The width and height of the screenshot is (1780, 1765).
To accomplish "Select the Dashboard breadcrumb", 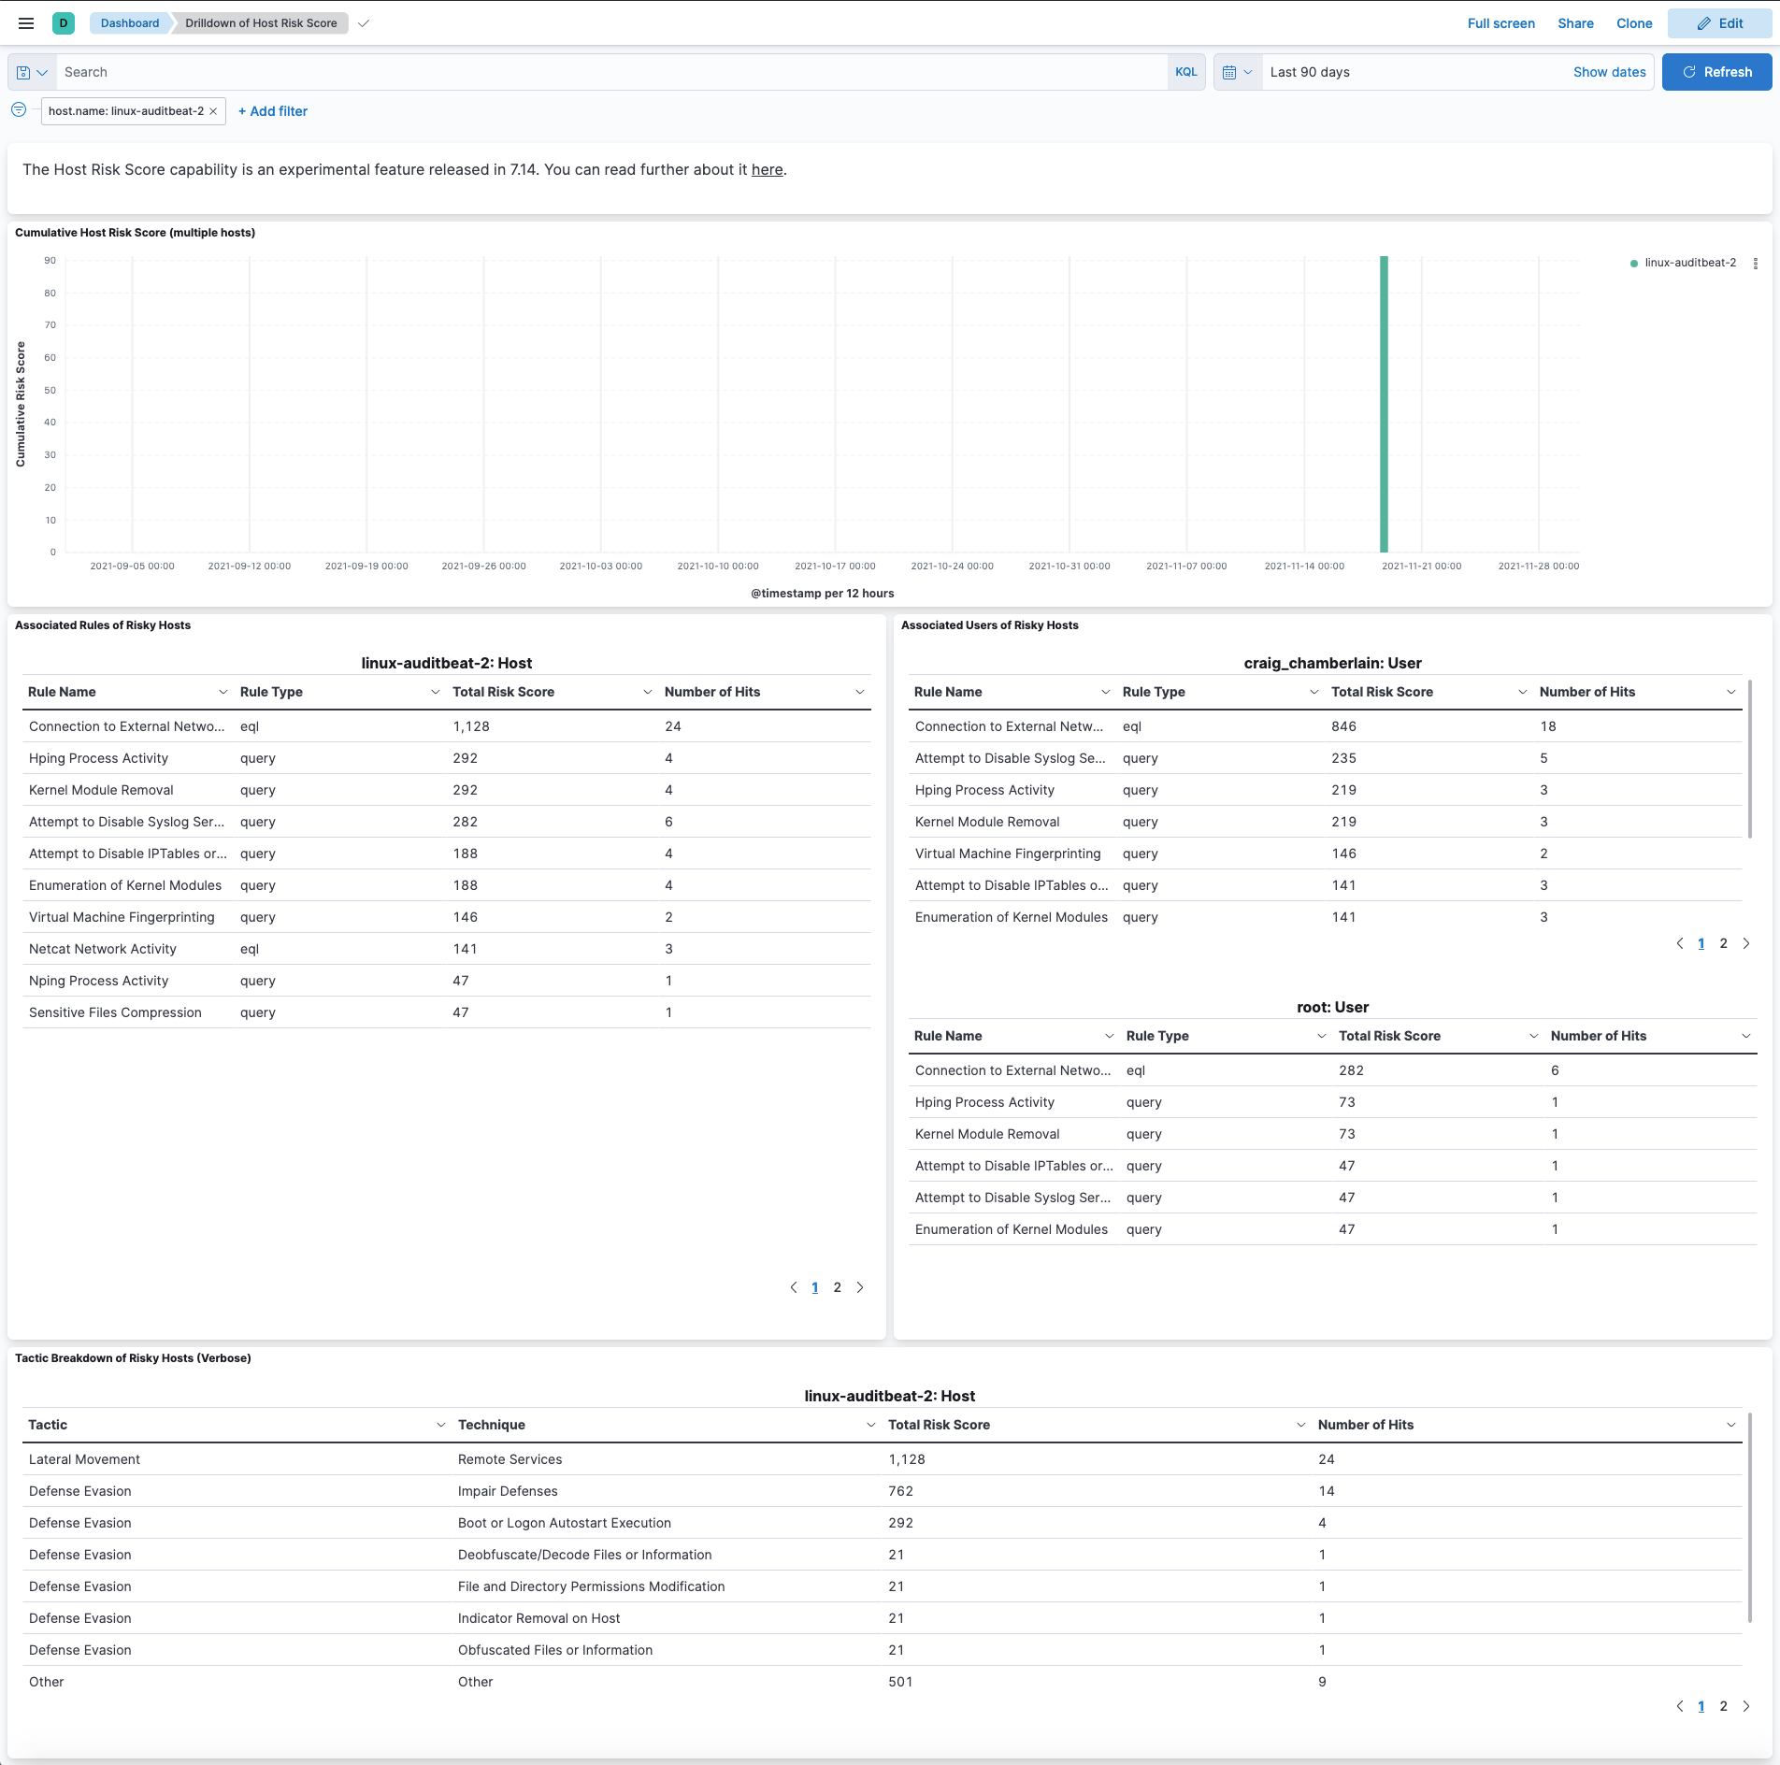I will (128, 22).
